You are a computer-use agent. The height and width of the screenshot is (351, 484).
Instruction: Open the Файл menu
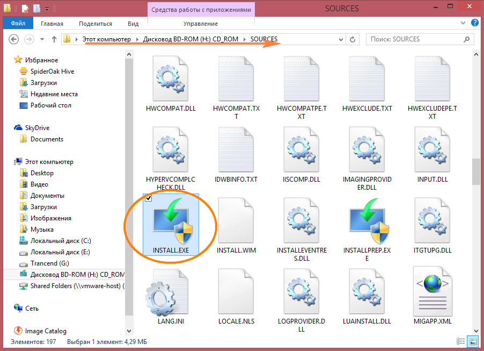tap(18, 23)
